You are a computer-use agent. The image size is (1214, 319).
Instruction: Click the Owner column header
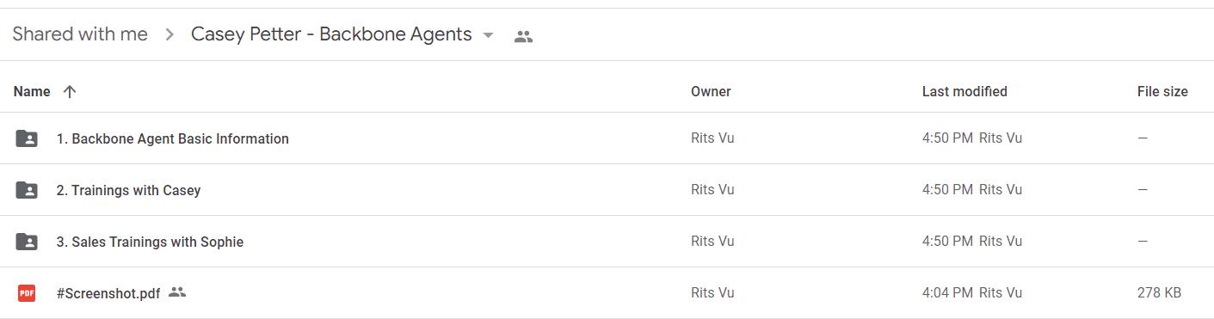coord(711,91)
